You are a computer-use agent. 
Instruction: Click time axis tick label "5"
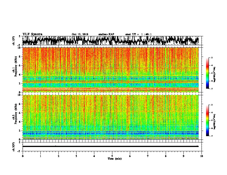point(112,156)
